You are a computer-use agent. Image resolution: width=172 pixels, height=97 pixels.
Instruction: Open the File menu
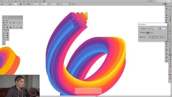pyautogui.click(x=9, y=1)
